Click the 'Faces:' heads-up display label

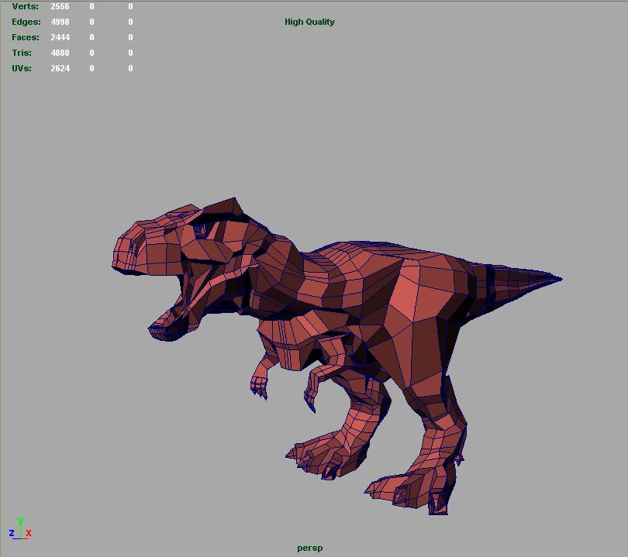pos(26,37)
